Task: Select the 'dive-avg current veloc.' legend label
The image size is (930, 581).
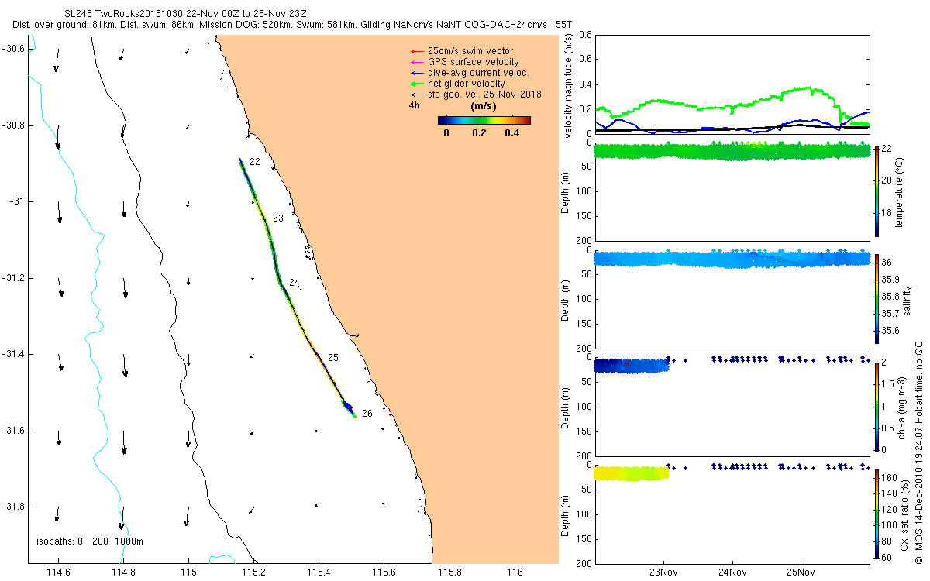Action: pyautogui.click(x=478, y=73)
